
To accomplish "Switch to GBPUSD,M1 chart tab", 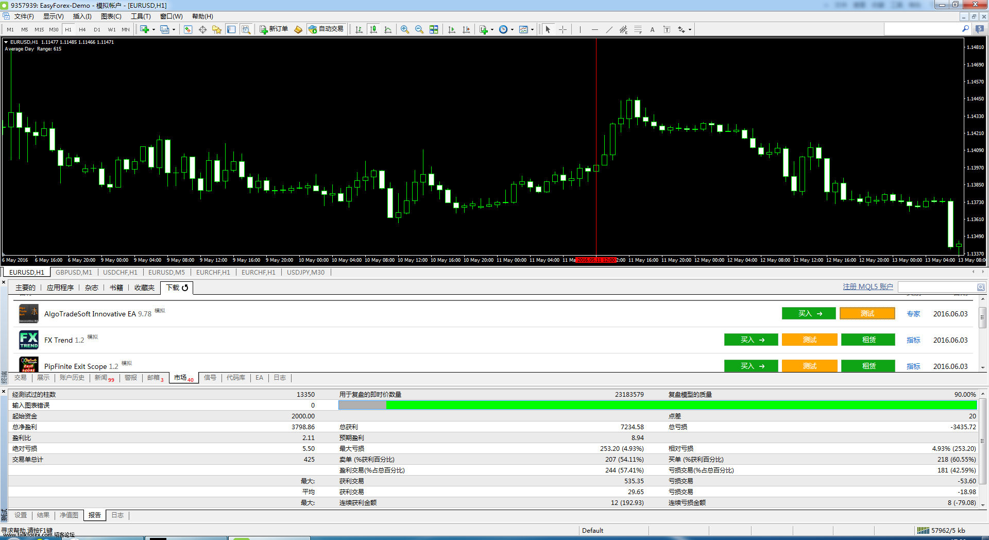I will pos(74,272).
